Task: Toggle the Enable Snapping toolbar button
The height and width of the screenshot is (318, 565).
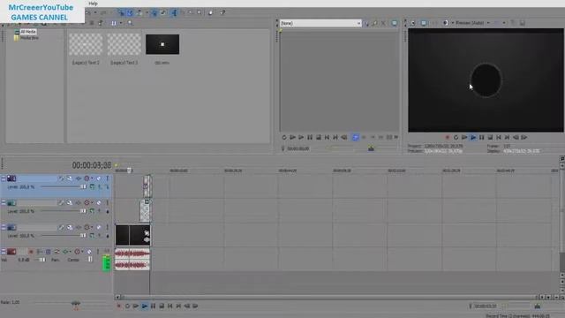Action: click(x=121, y=12)
